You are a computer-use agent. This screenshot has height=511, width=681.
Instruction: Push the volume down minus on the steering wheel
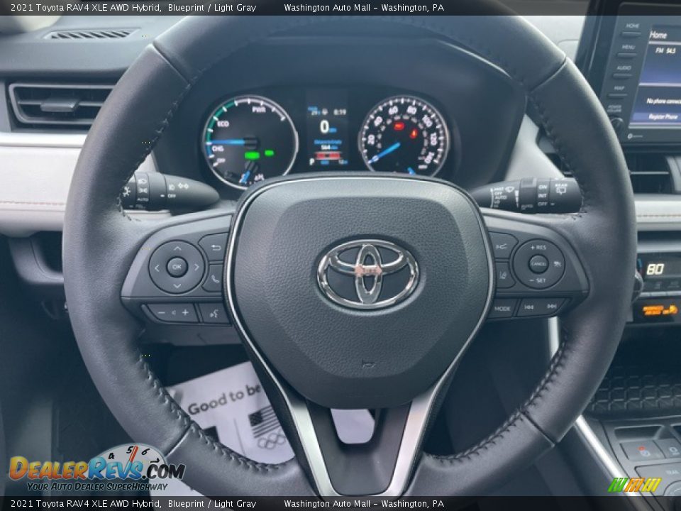click(x=161, y=312)
